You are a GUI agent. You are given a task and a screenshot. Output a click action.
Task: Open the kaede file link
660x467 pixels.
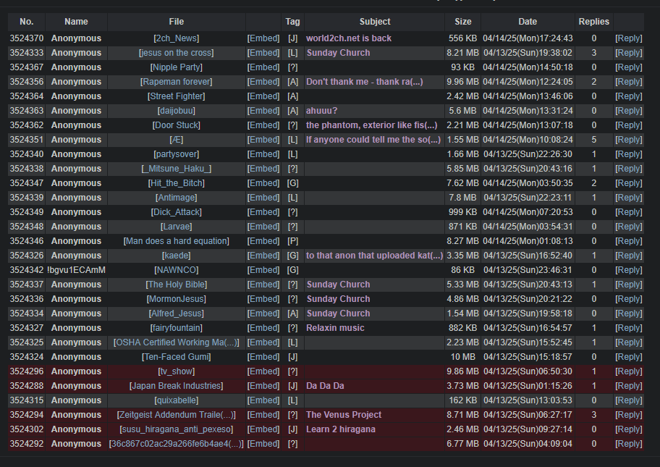coord(177,256)
